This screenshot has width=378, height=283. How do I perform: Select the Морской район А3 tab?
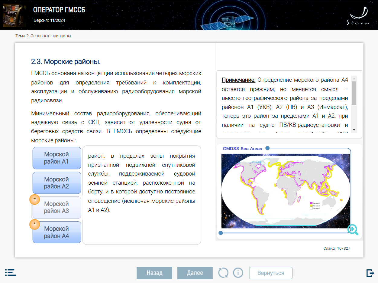tap(57, 208)
